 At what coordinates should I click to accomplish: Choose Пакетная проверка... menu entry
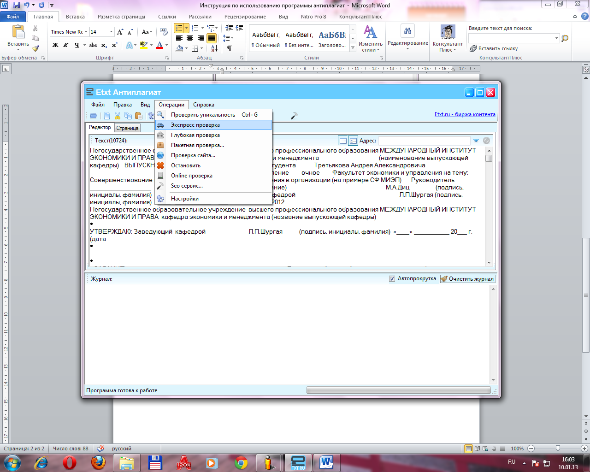point(213,145)
